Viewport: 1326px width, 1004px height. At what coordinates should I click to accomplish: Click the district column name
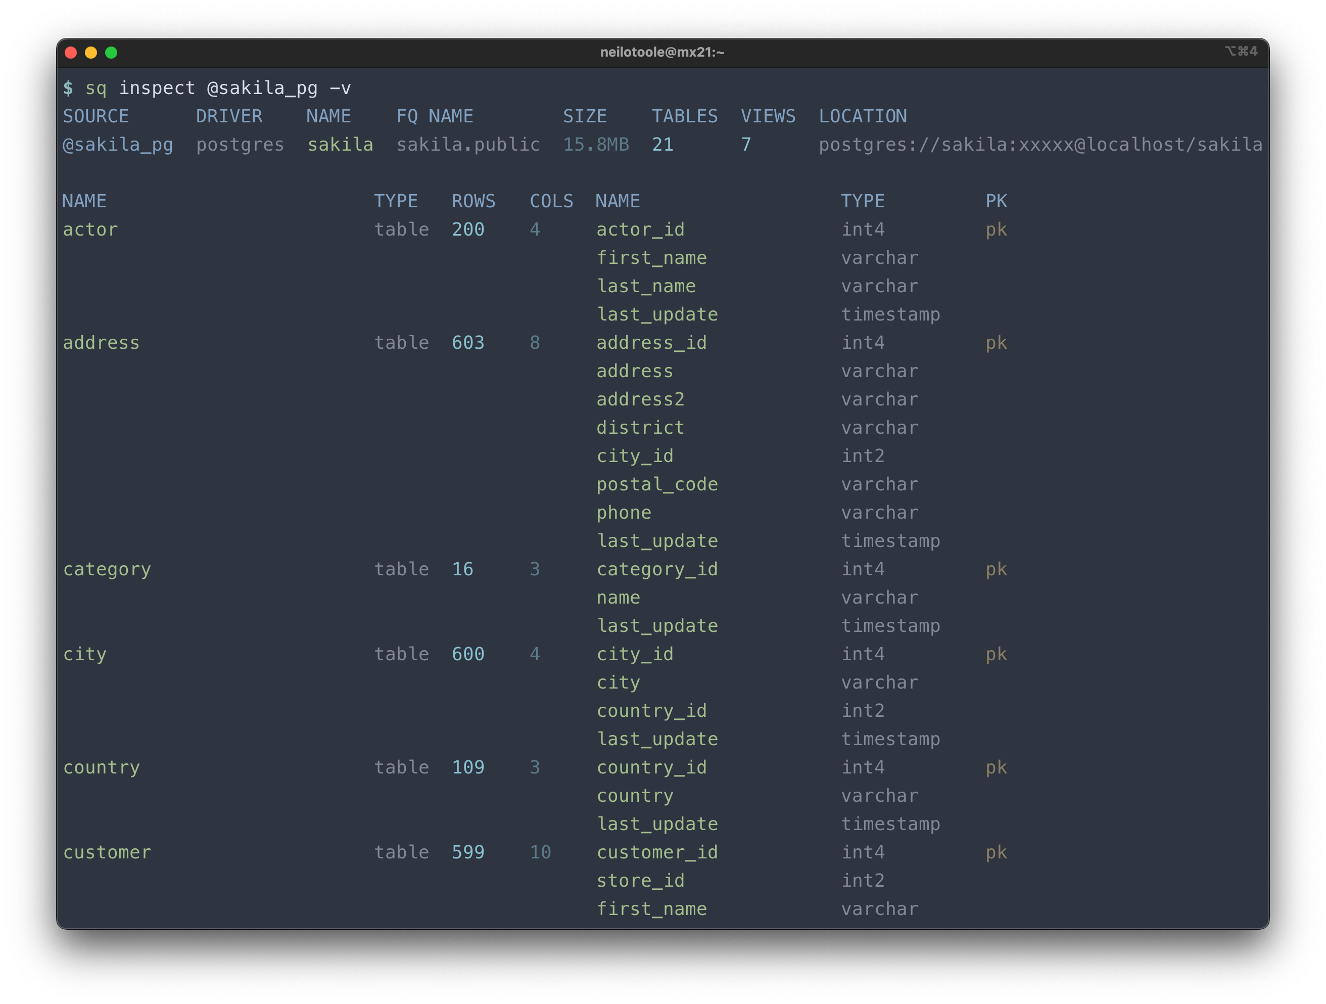pos(640,427)
